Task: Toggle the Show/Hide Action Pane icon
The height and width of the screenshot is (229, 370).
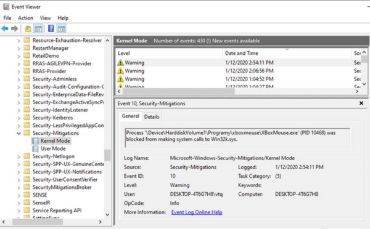Action: (62, 29)
